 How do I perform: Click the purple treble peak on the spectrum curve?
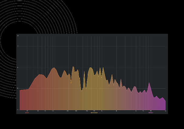tap(149, 83)
